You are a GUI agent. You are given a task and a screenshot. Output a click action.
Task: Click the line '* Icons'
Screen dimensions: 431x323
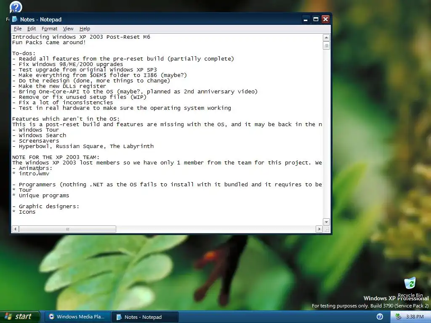point(24,212)
